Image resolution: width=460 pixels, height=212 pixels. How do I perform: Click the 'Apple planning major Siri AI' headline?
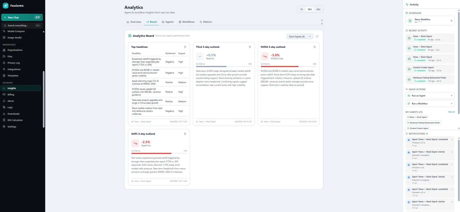(x=145, y=82)
